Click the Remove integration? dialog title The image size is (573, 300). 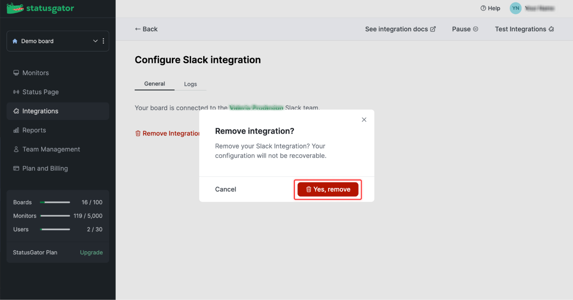point(255,131)
